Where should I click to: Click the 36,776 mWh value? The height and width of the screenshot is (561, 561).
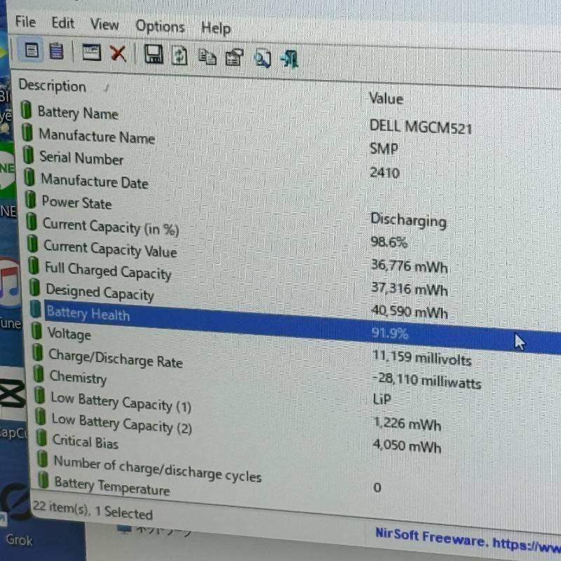coord(410,266)
